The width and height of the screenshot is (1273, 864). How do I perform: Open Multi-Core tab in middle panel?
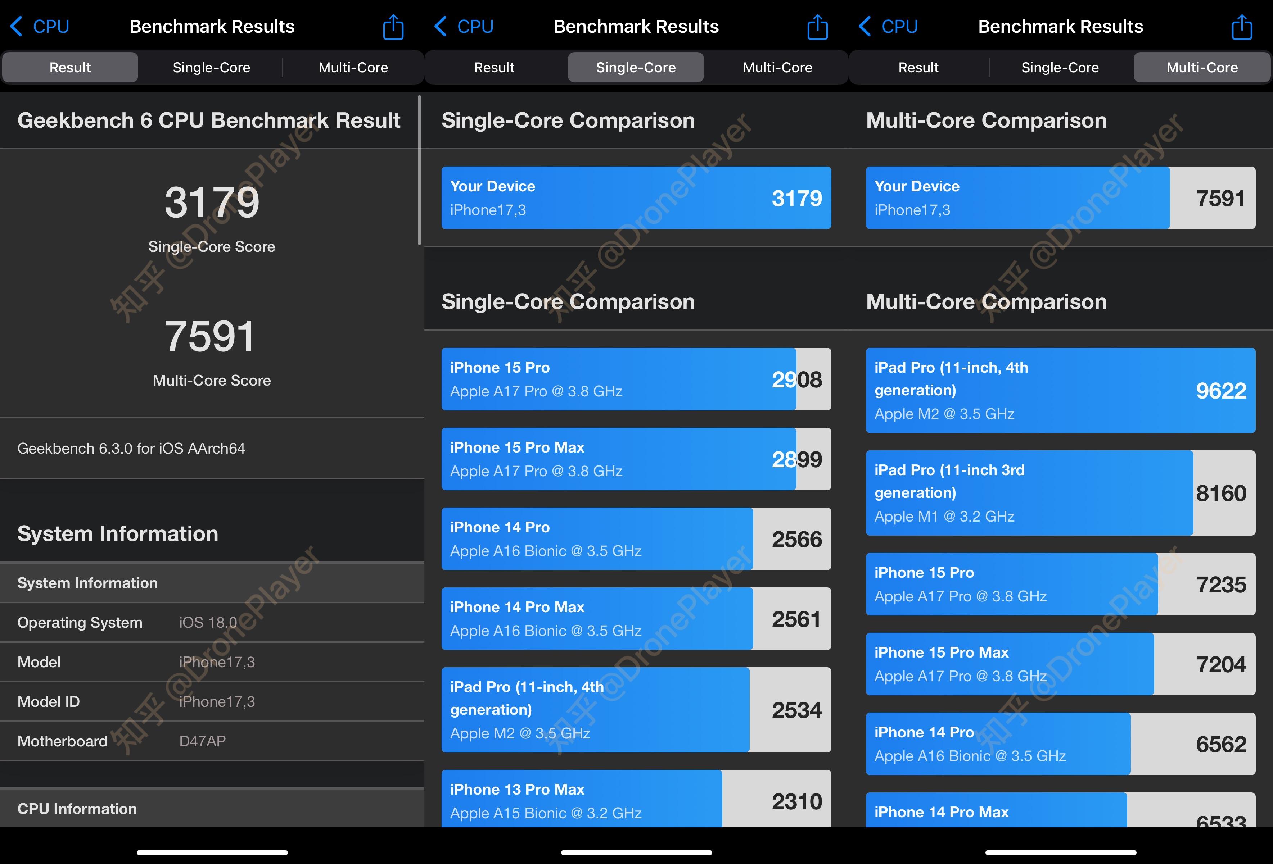pos(777,67)
